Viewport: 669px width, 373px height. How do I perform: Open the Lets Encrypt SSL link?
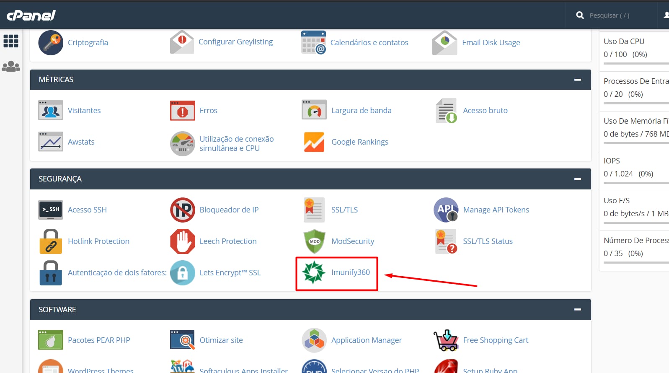[x=230, y=273]
